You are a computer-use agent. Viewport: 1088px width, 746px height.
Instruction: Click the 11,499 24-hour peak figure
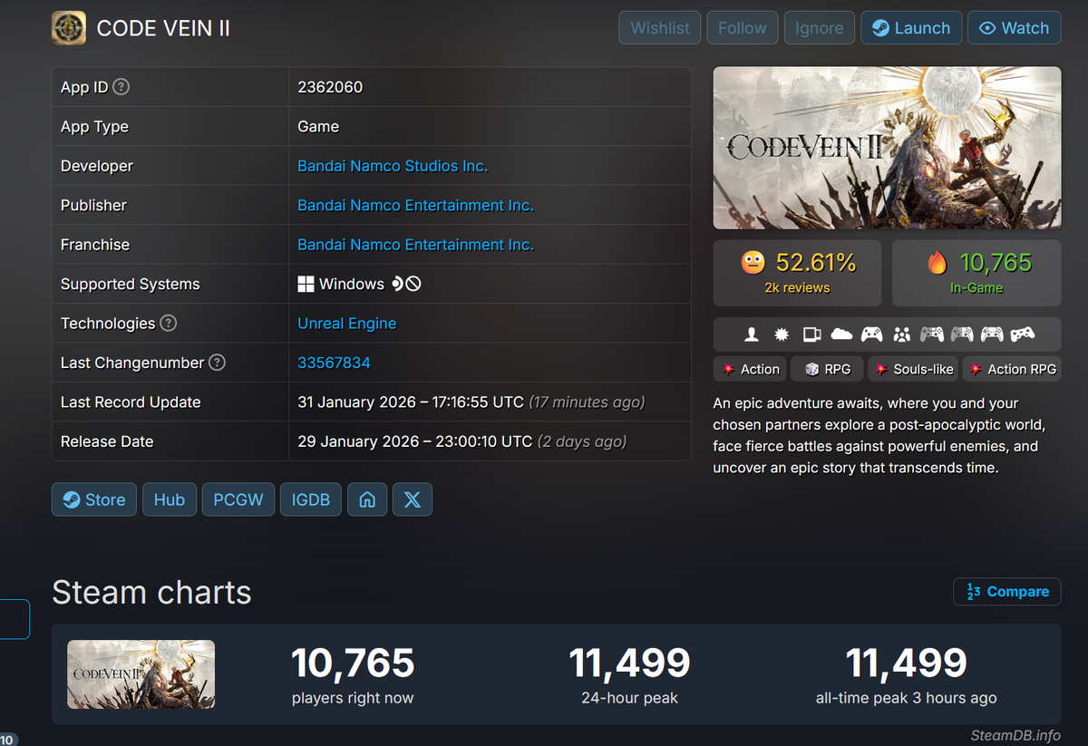pyautogui.click(x=629, y=664)
